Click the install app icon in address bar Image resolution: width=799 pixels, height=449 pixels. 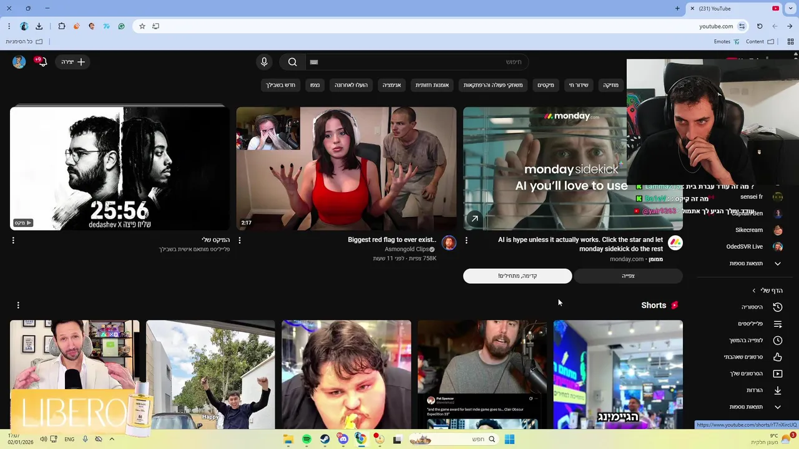tap(155, 26)
